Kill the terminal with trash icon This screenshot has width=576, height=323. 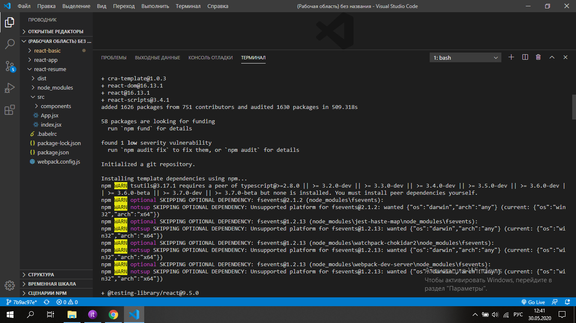(x=538, y=57)
